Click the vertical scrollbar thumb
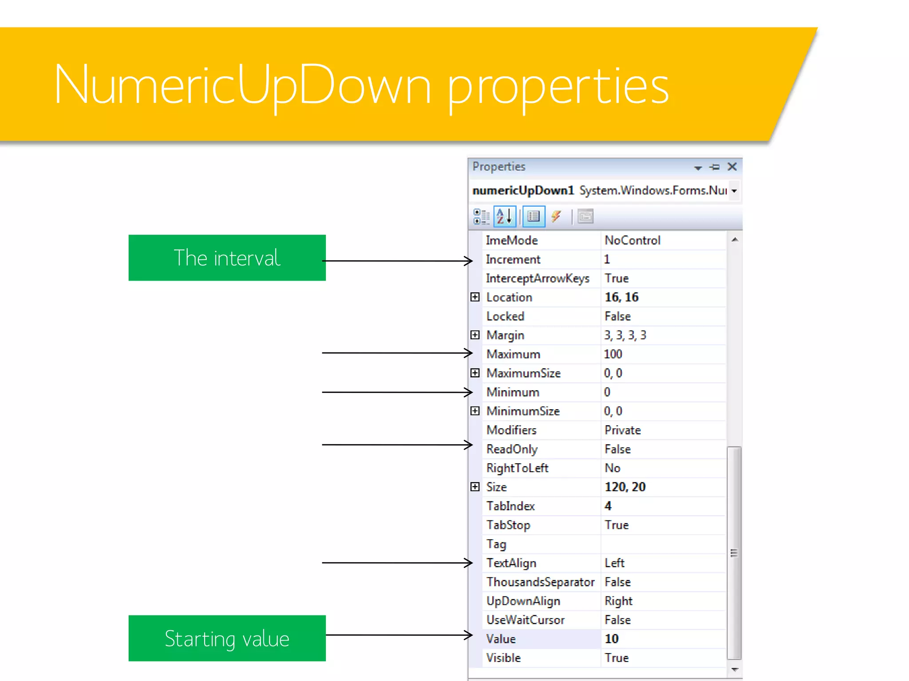 tap(734, 553)
